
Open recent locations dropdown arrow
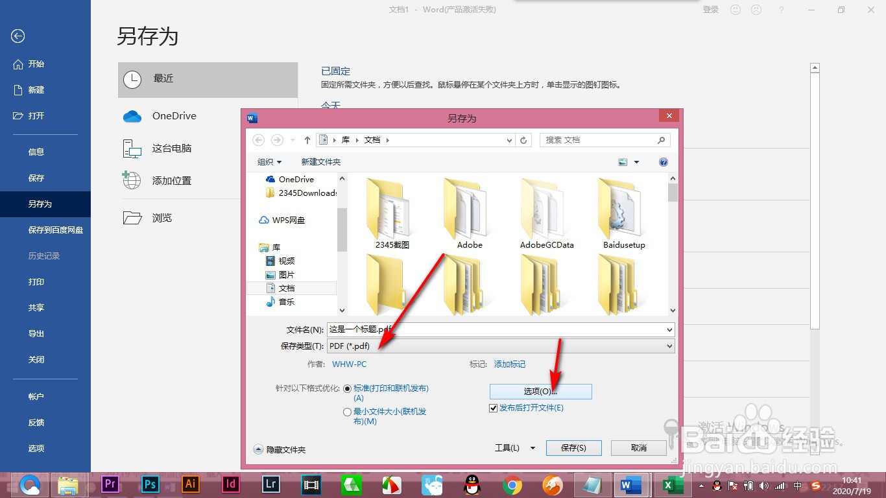click(x=293, y=140)
